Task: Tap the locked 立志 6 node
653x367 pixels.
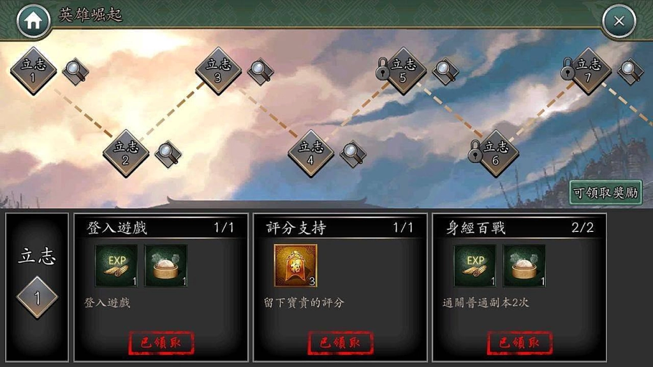Action: point(495,154)
